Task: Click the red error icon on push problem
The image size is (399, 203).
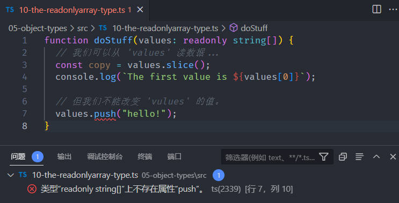Action: (x=32, y=189)
